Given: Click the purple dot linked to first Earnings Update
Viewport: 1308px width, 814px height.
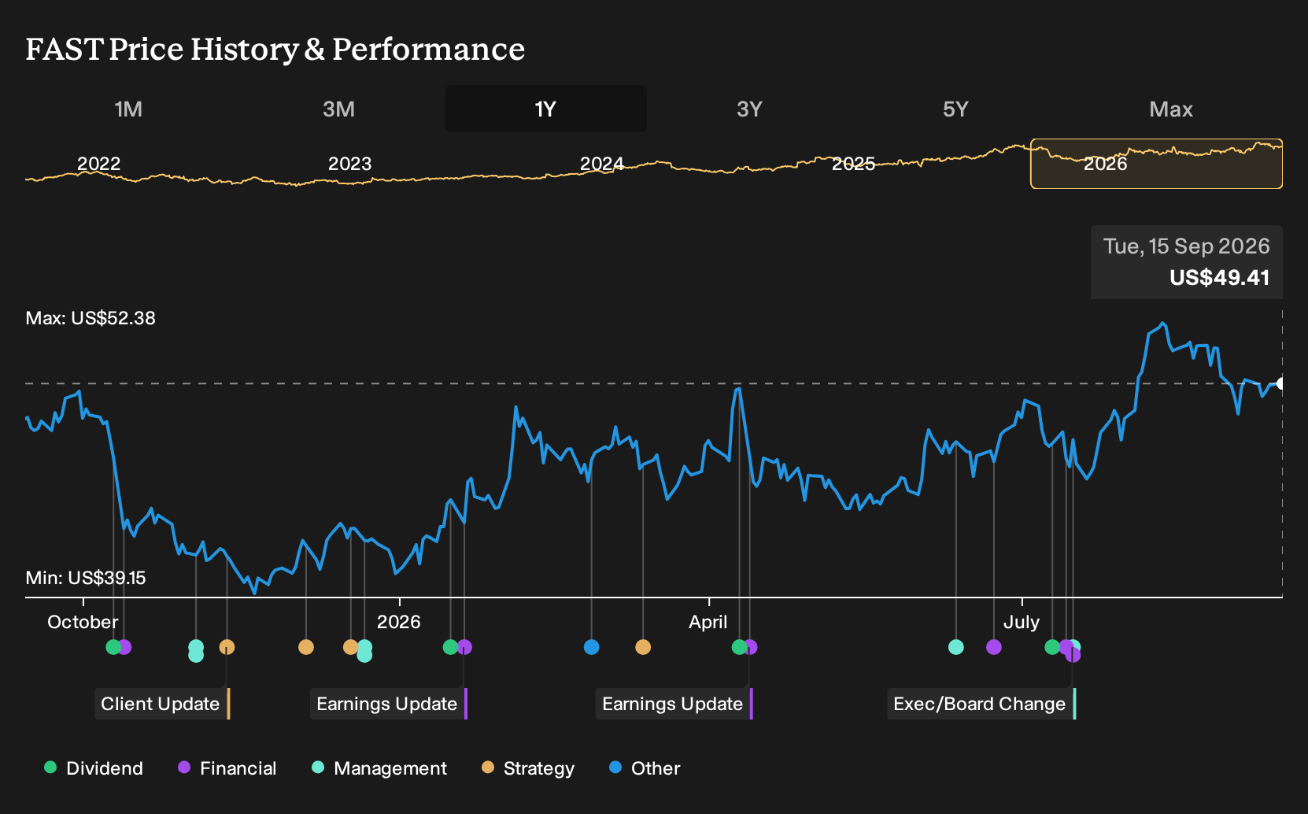Looking at the screenshot, I should [x=465, y=647].
